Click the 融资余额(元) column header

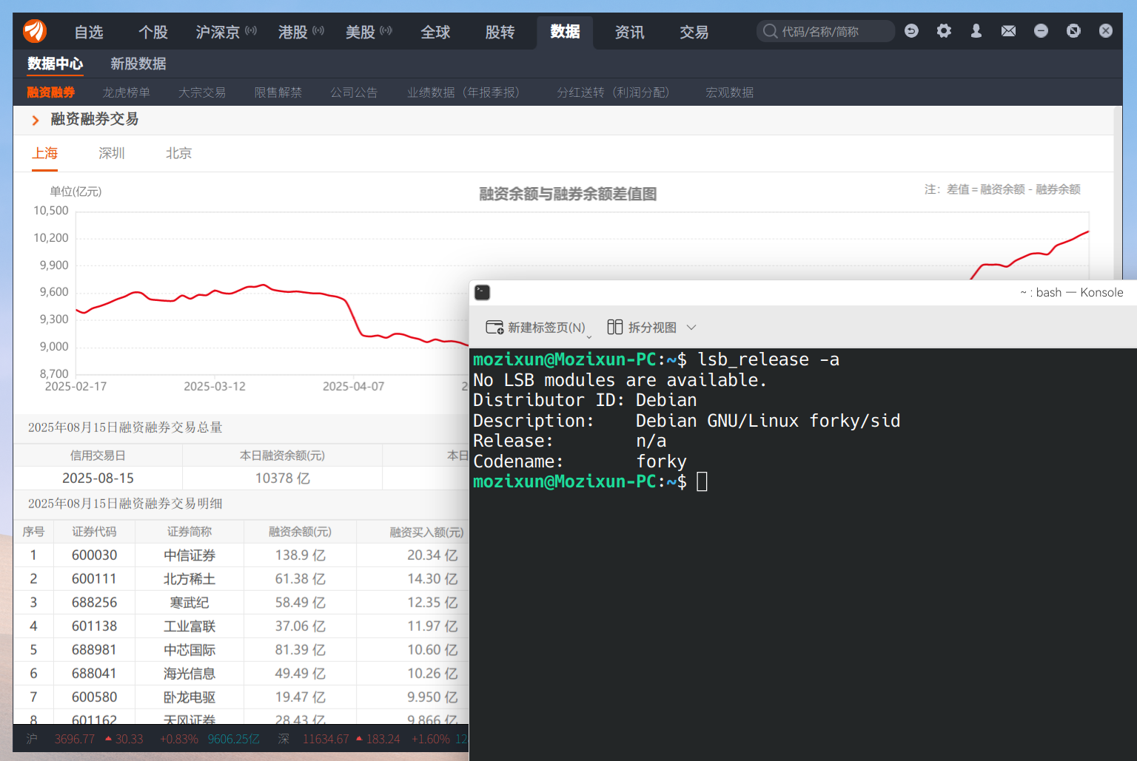coord(300,532)
